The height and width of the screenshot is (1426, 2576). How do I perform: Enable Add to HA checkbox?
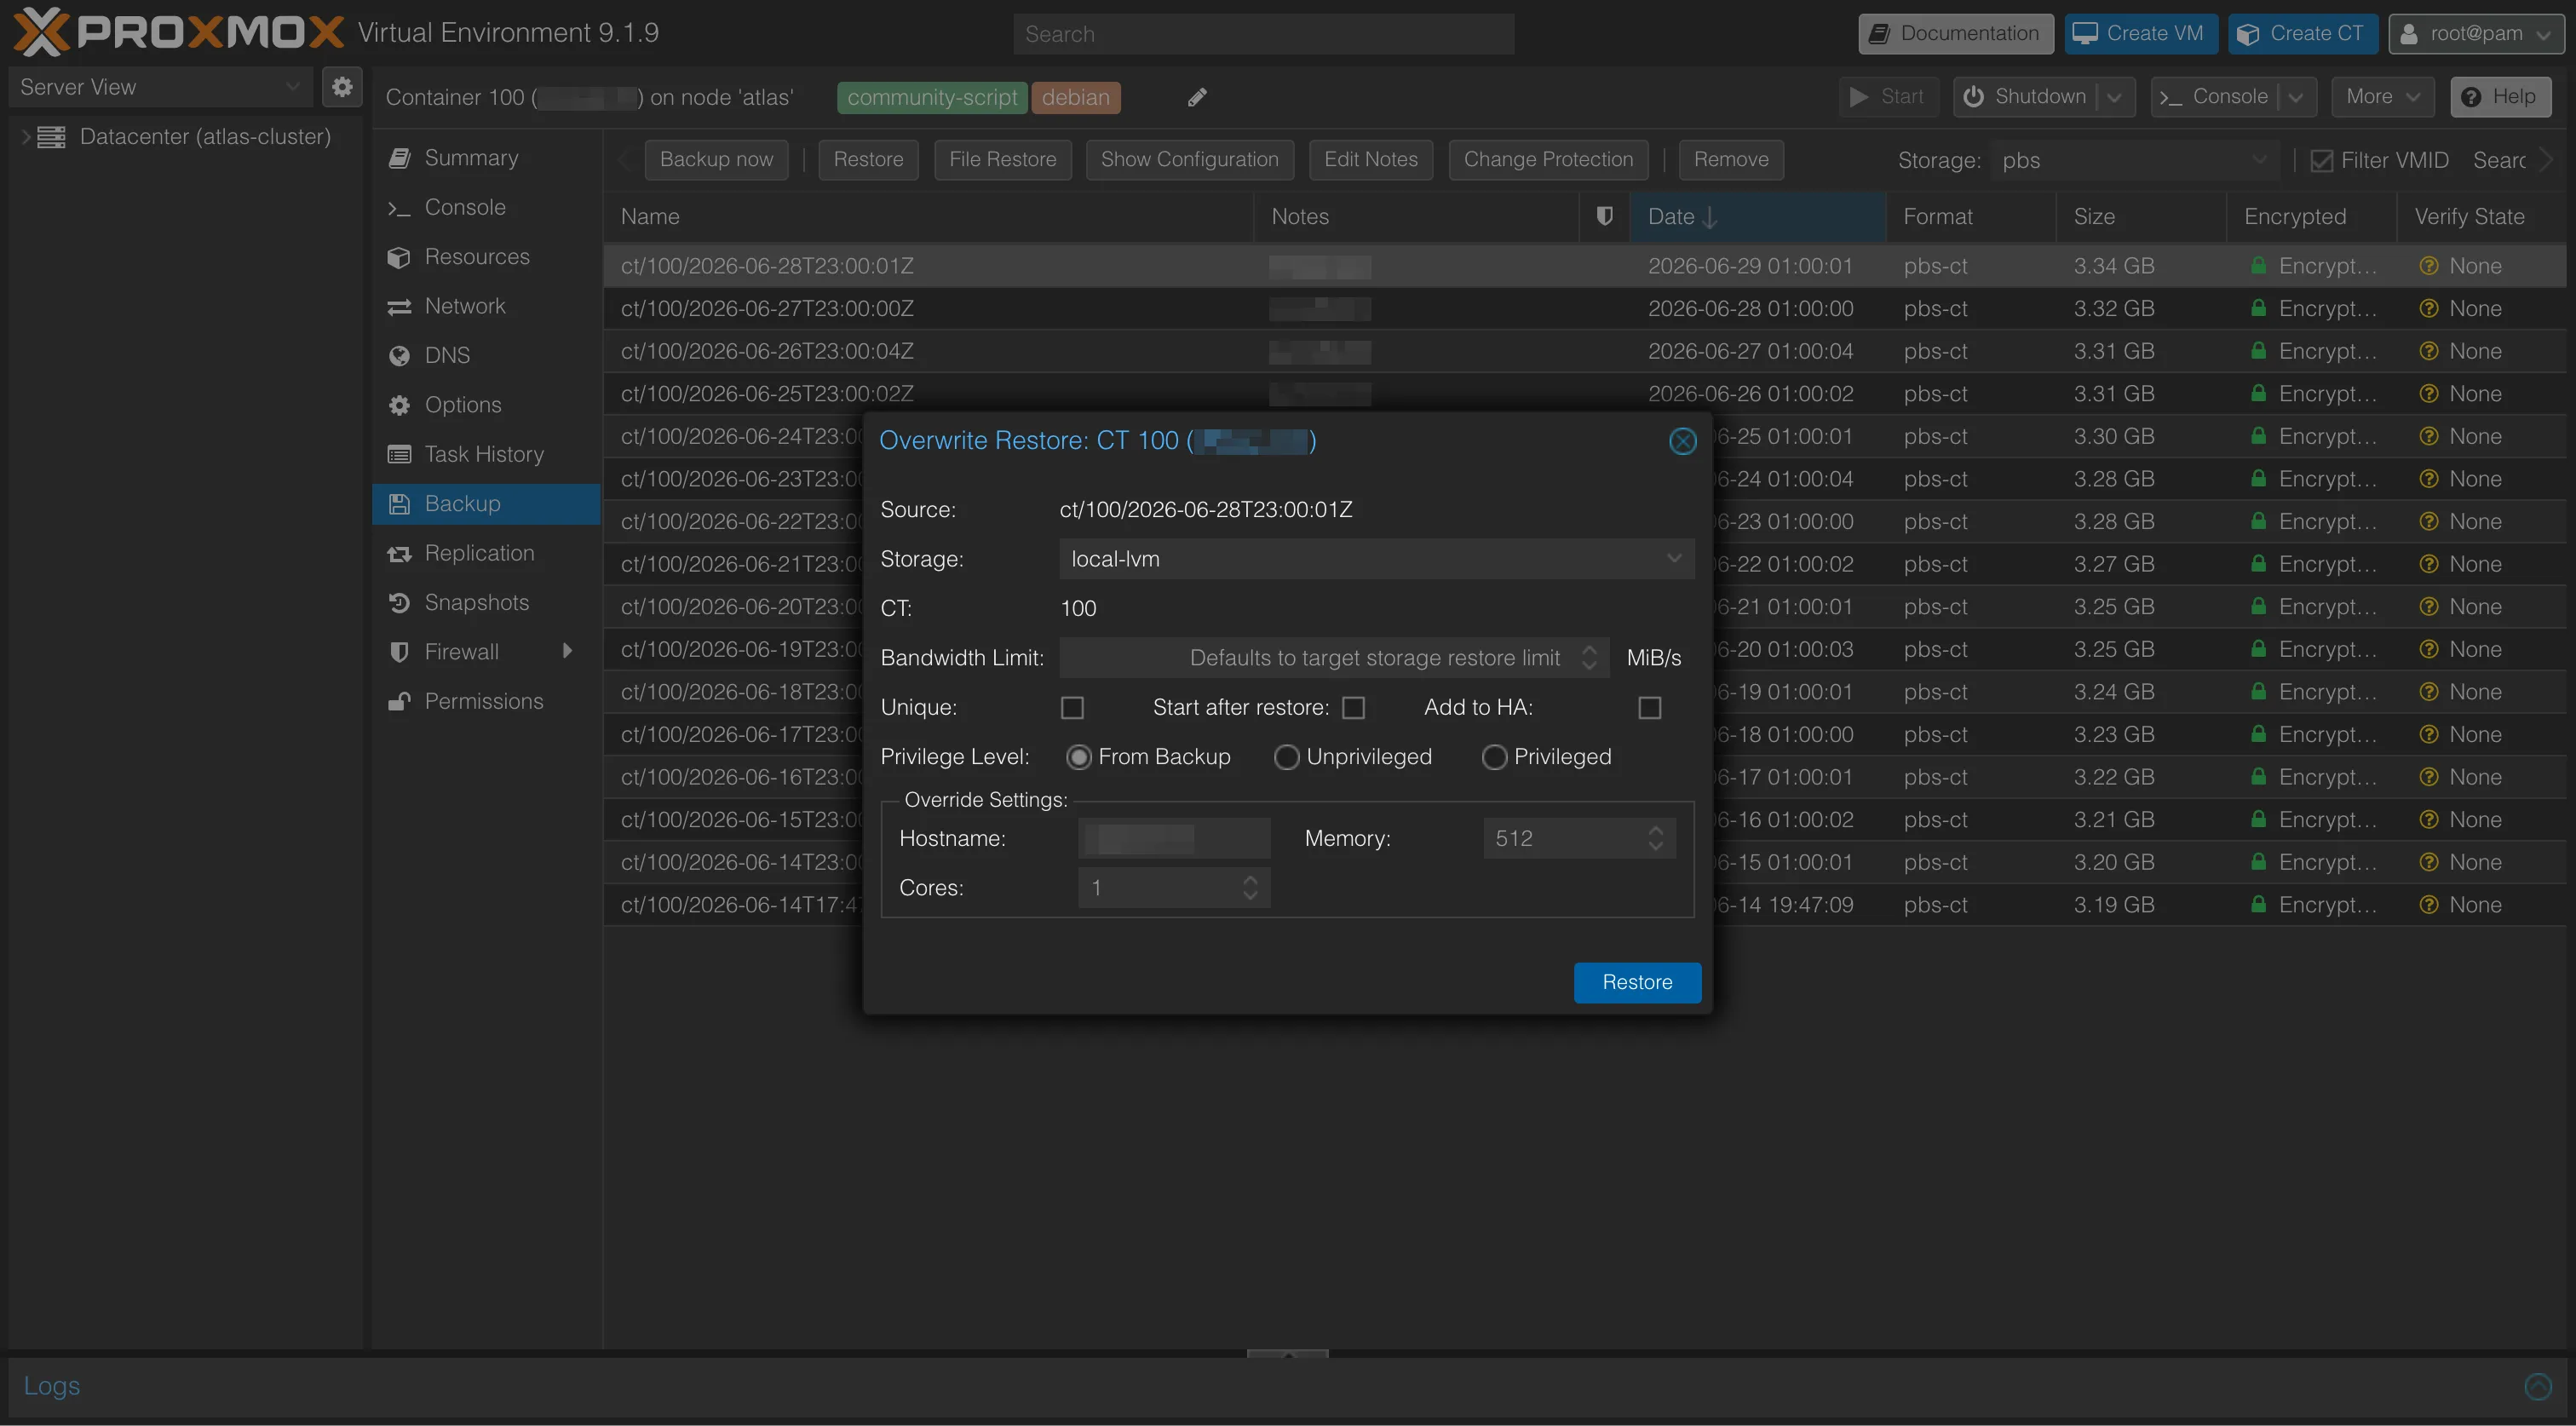(1649, 708)
